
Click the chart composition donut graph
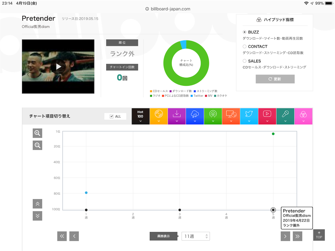(186, 63)
